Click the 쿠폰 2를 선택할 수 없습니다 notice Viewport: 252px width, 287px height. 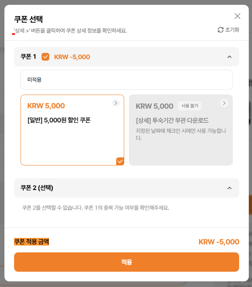[96, 208]
